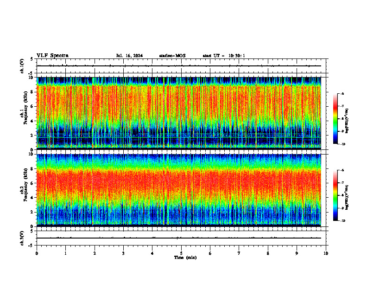Click the log(PSD) label beside ch.1 color bar
This screenshot has height=284, width=367.
(x=347, y=121)
